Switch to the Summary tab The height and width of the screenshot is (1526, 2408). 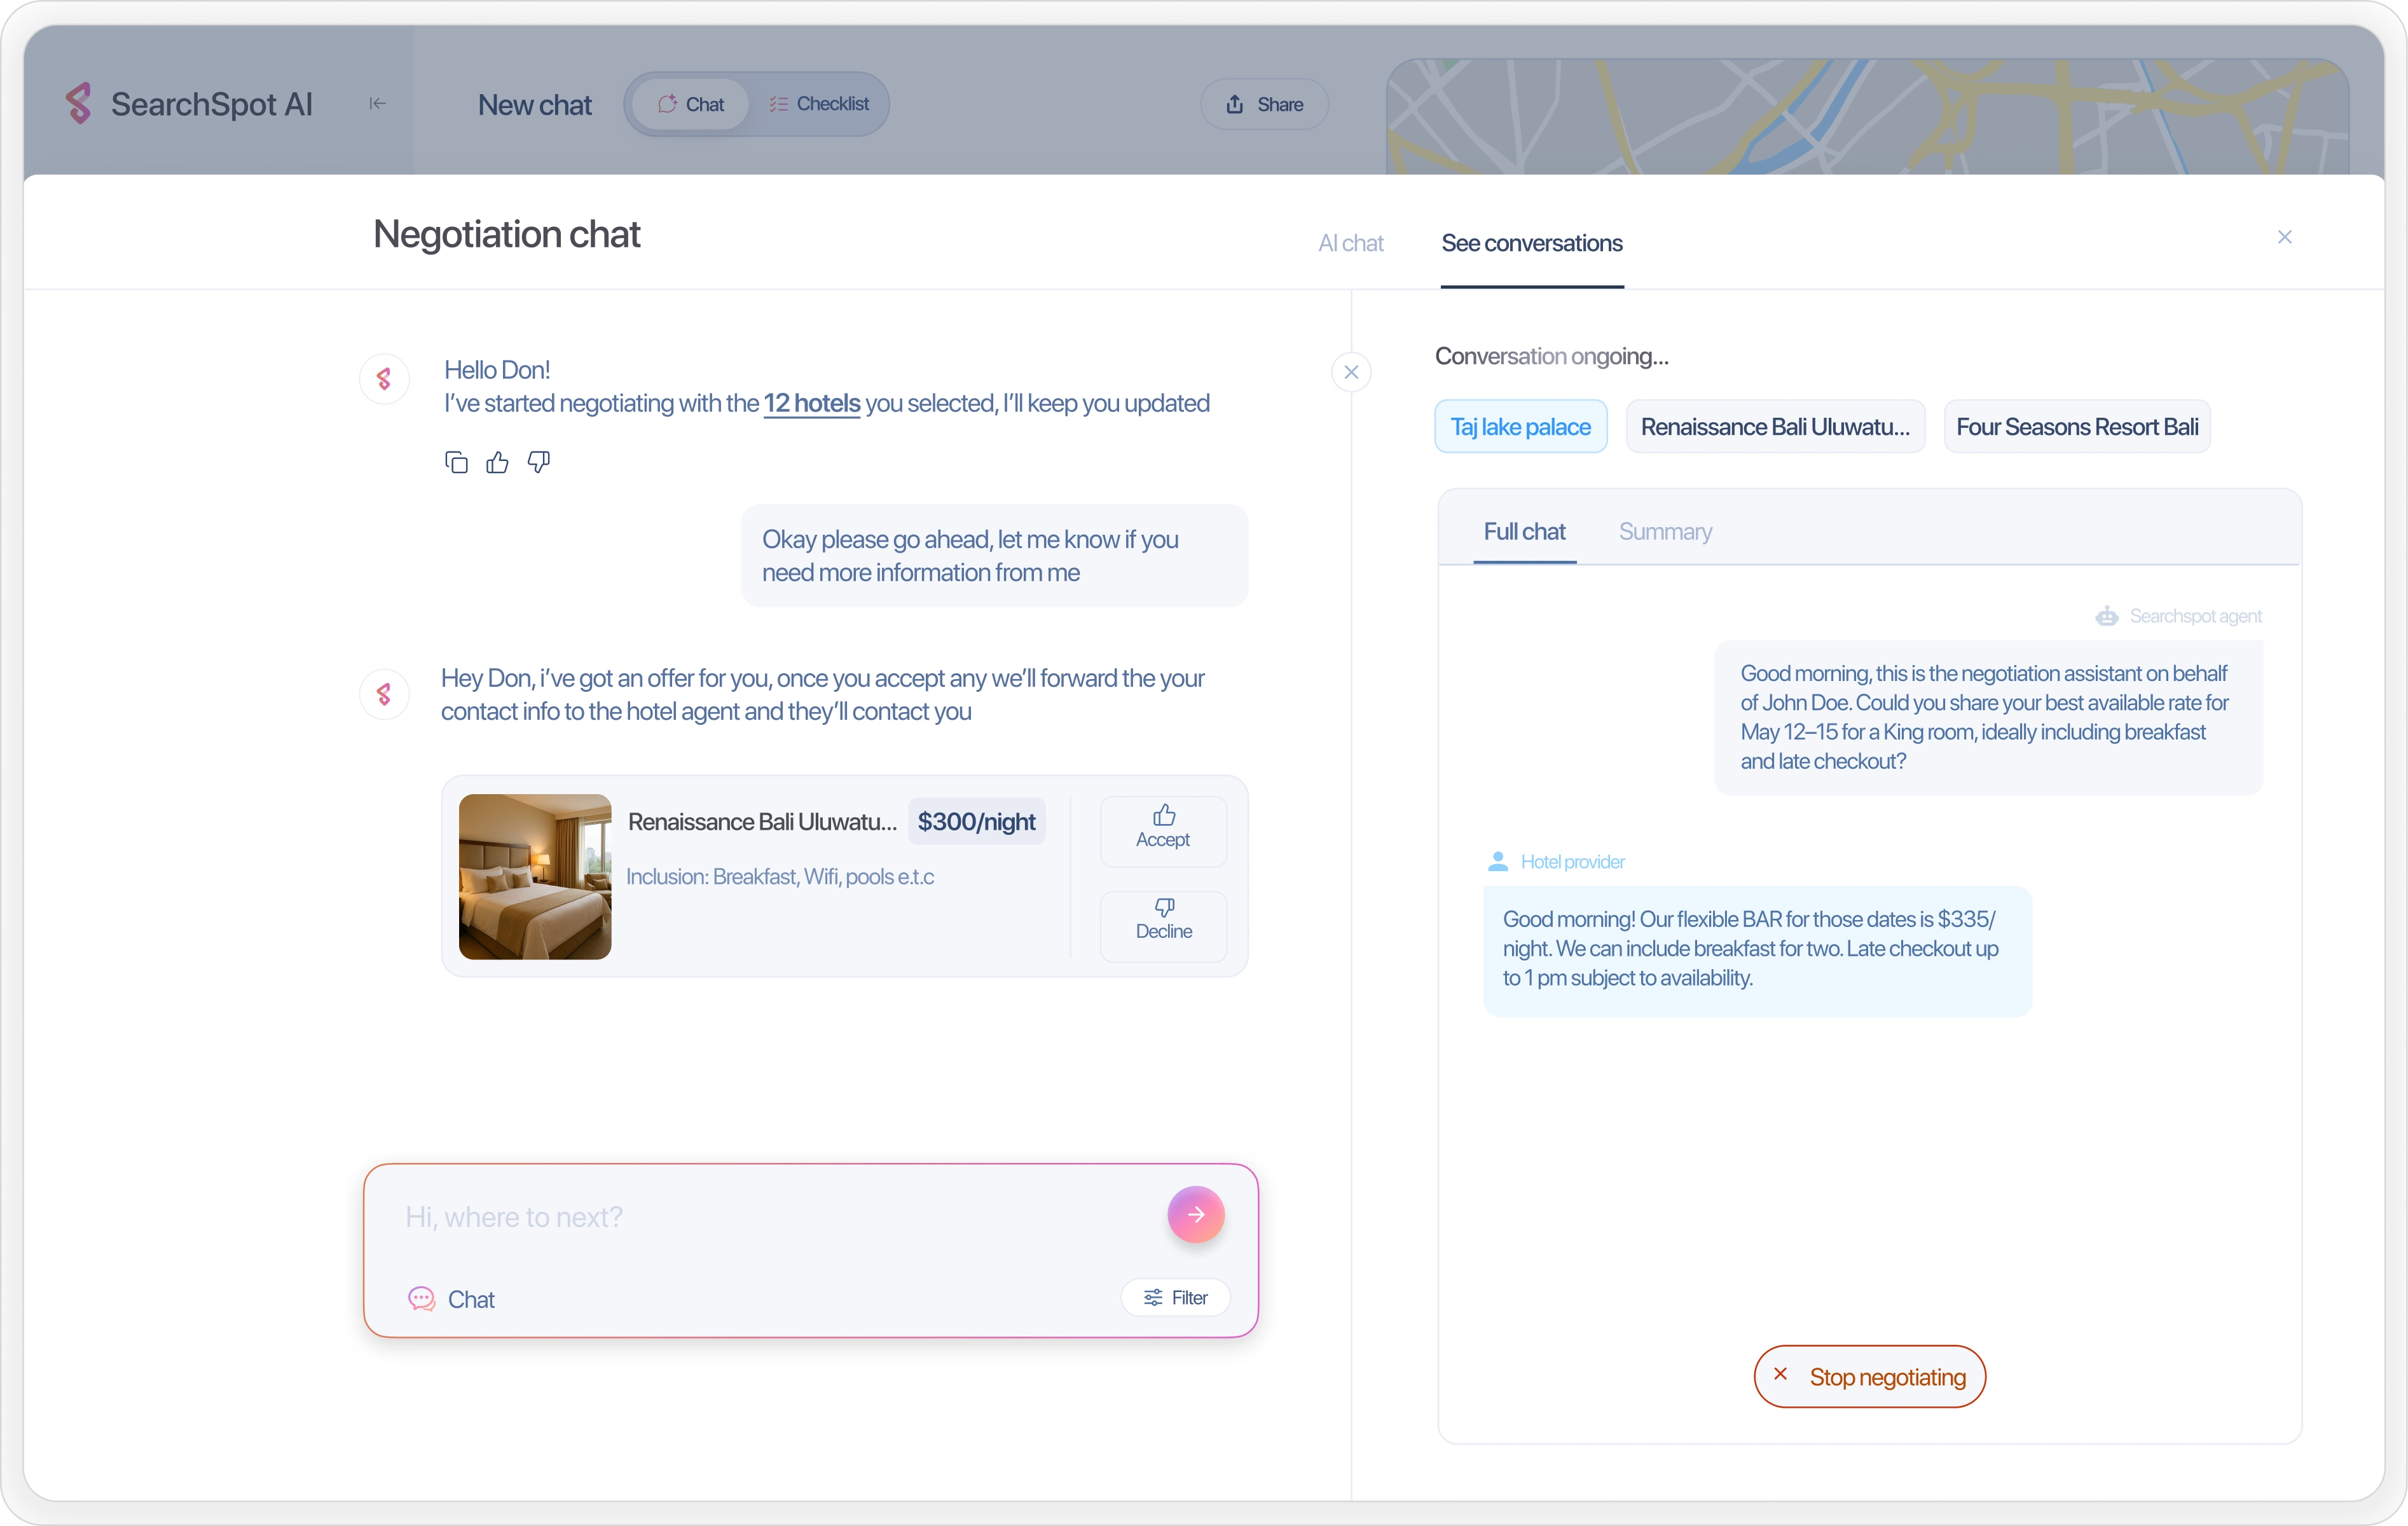(x=1664, y=532)
